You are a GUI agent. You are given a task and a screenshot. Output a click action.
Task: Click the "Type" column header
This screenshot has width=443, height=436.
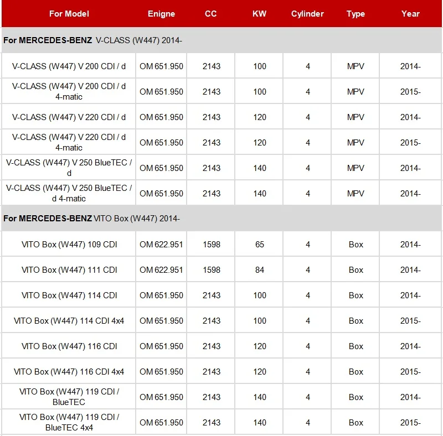point(356,13)
